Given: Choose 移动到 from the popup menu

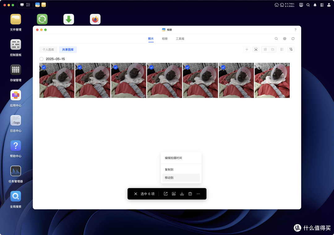Looking at the screenshot, I should [181, 178].
